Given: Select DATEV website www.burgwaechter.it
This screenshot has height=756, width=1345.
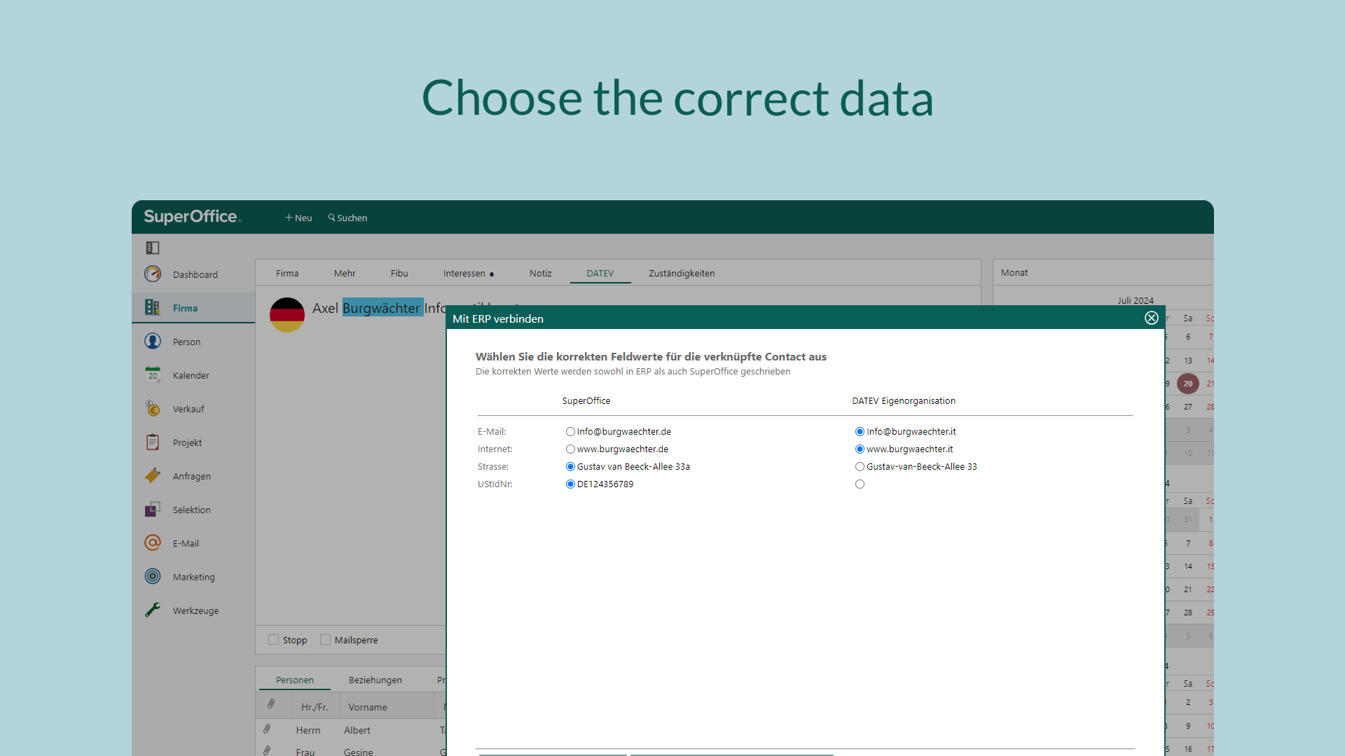Looking at the screenshot, I should coord(860,449).
